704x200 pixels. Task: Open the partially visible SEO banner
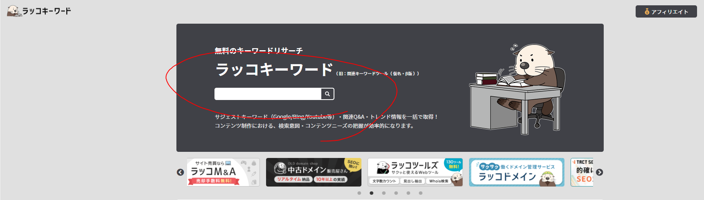coord(582,172)
